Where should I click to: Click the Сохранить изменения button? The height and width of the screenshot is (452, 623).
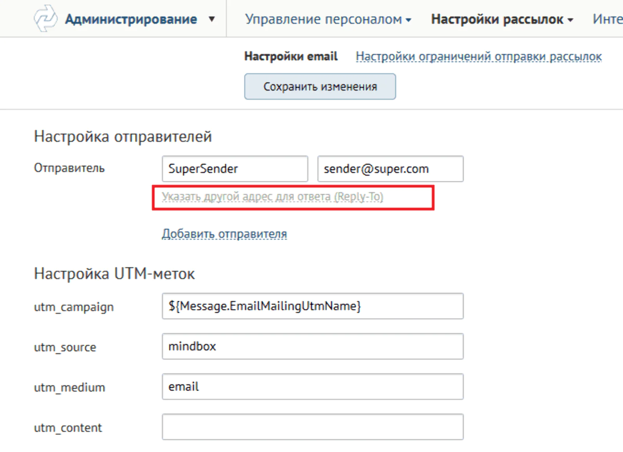click(320, 87)
